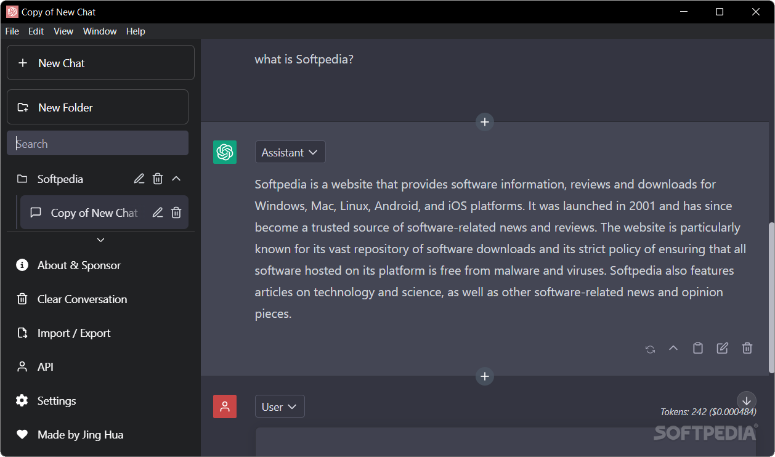The width and height of the screenshot is (775, 457).
Task: Click the info icon for About & Sponsor
Action: click(22, 265)
